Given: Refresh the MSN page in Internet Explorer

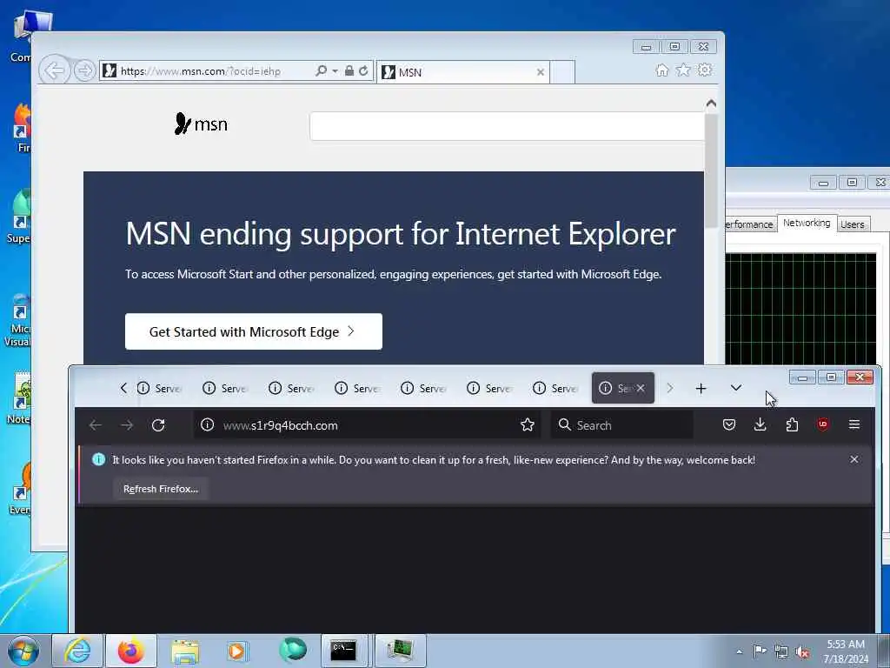Looking at the screenshot, I should pyautogui.click(x=363, y=71).
